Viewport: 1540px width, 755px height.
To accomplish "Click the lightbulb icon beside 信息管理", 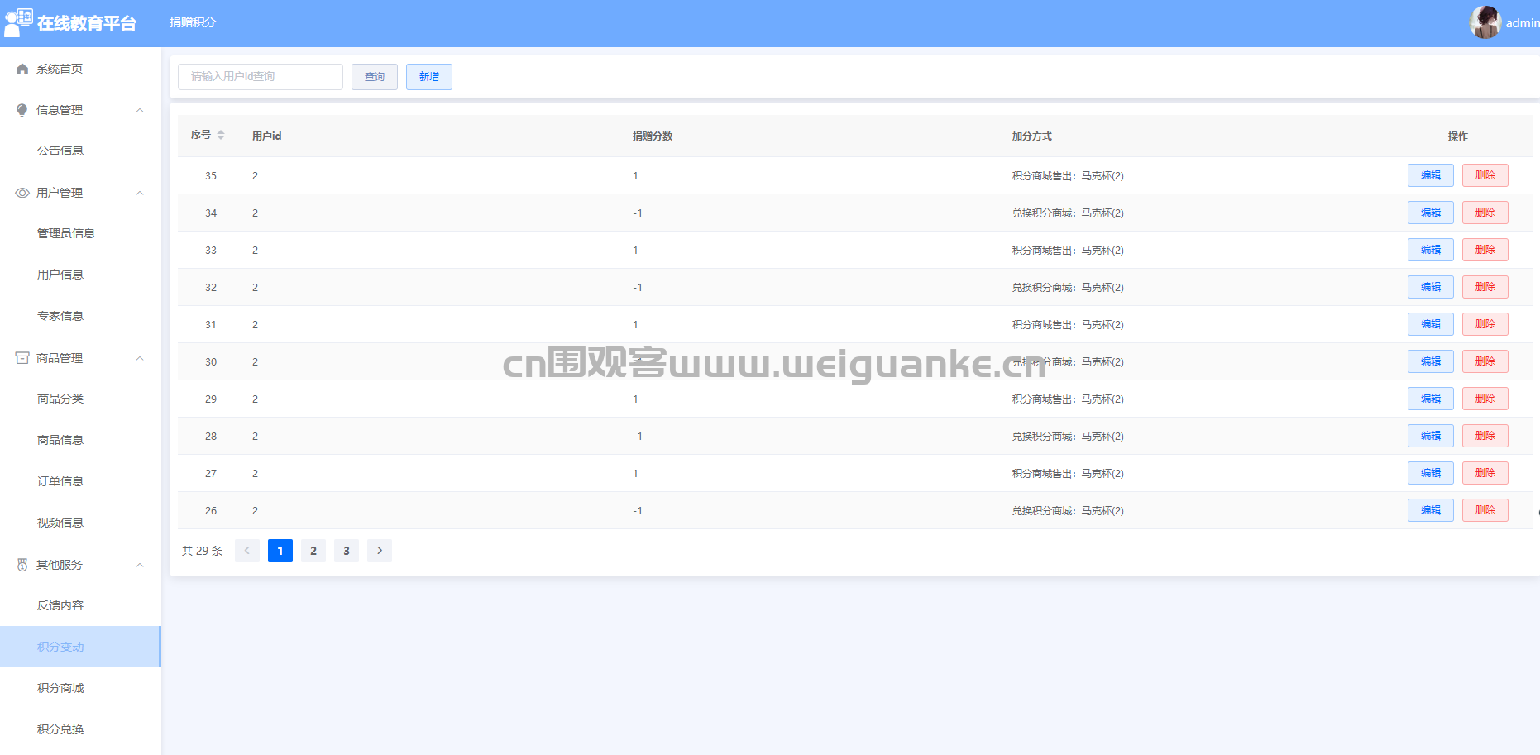I will tap(22, 110).
